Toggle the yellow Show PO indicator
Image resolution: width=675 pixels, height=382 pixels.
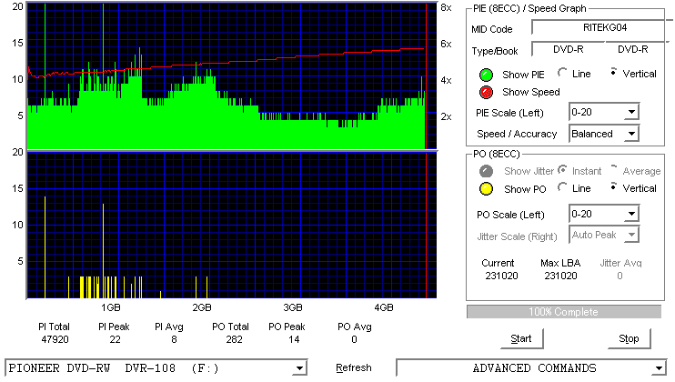tap(486, 189)
